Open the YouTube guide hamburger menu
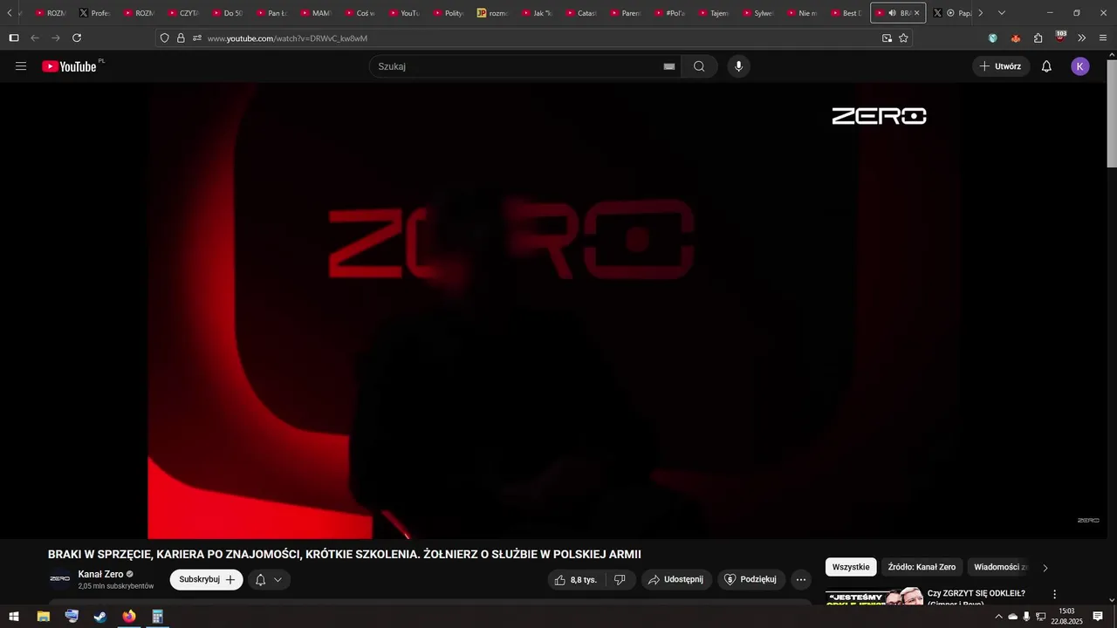The height and width of the screenshot is (628, 1117). (x=21, y=66)
